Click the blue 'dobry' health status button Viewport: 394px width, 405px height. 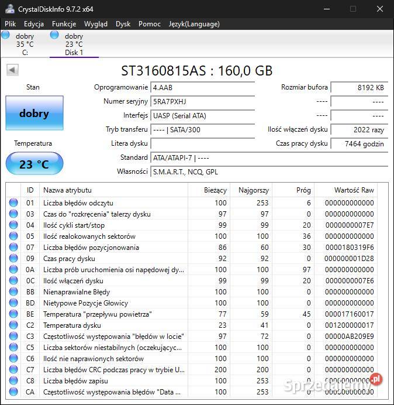click(x=34, y=113)
